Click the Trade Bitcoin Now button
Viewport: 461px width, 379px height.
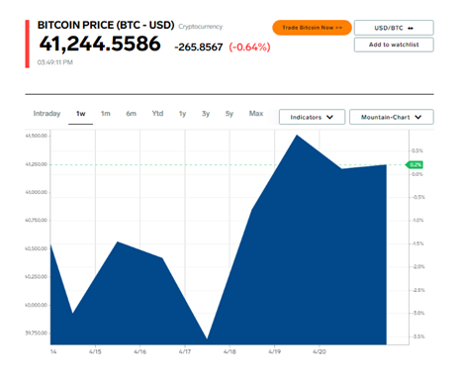(x=312, y=28)
